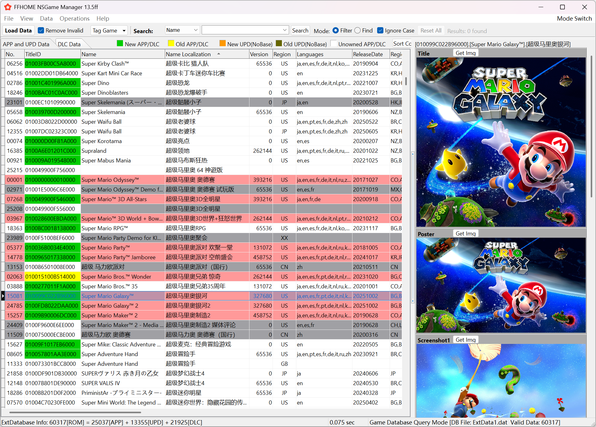Sort by the No. column header
This screenshot has width=596, height=427.
tap(14, 54)
